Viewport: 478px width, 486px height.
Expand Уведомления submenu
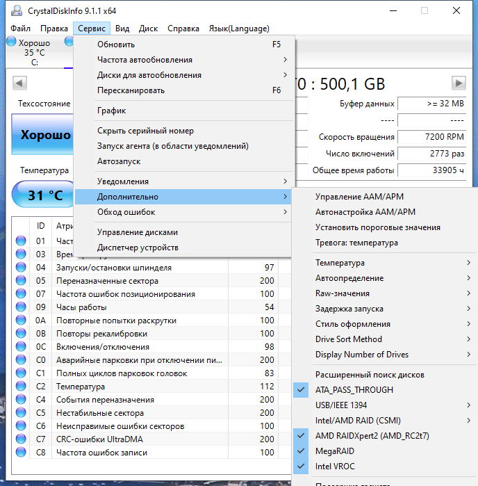click(183, 181)
